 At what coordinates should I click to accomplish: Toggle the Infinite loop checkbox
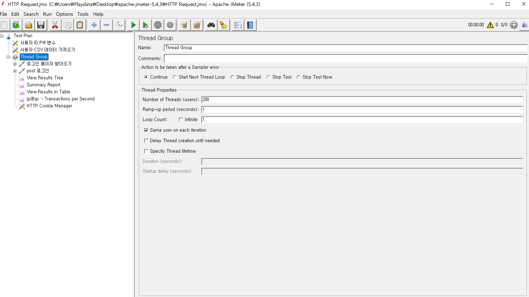point(181,120)
